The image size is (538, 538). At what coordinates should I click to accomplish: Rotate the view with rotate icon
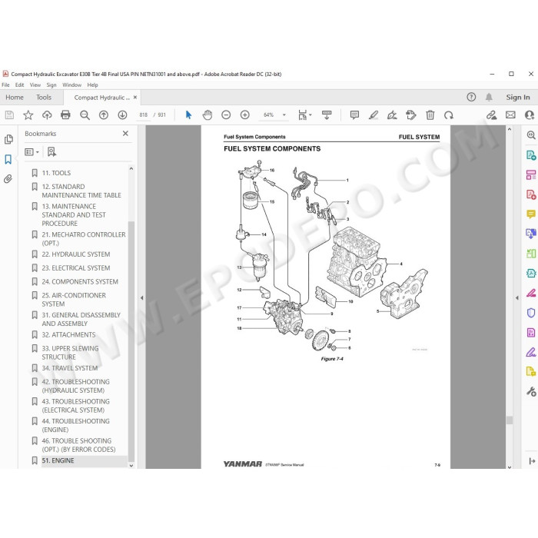[449, 115]
